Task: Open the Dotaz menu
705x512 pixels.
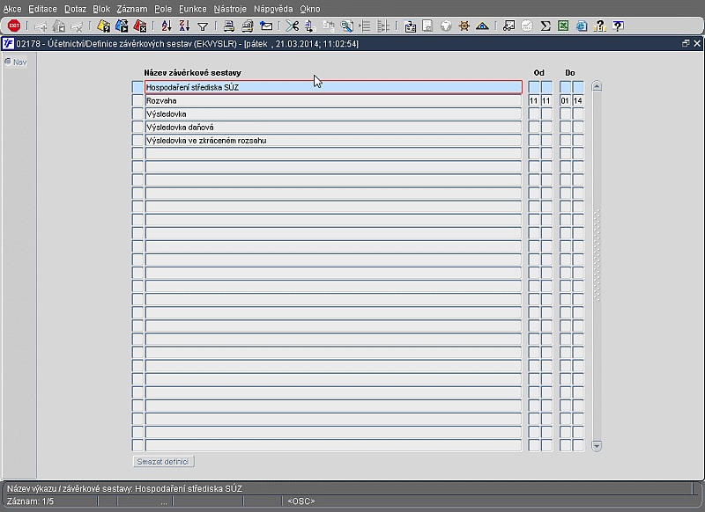Action: (75, 9)
